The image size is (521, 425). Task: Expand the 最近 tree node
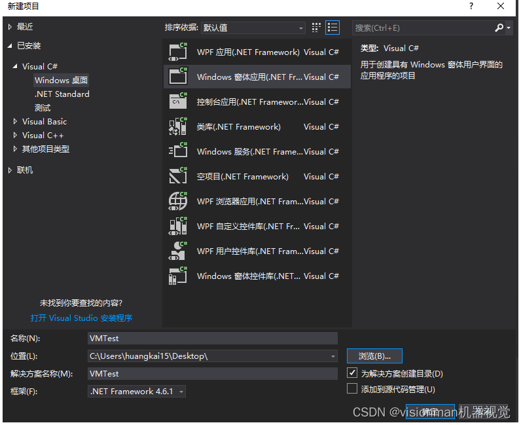[x=10, y=27]
